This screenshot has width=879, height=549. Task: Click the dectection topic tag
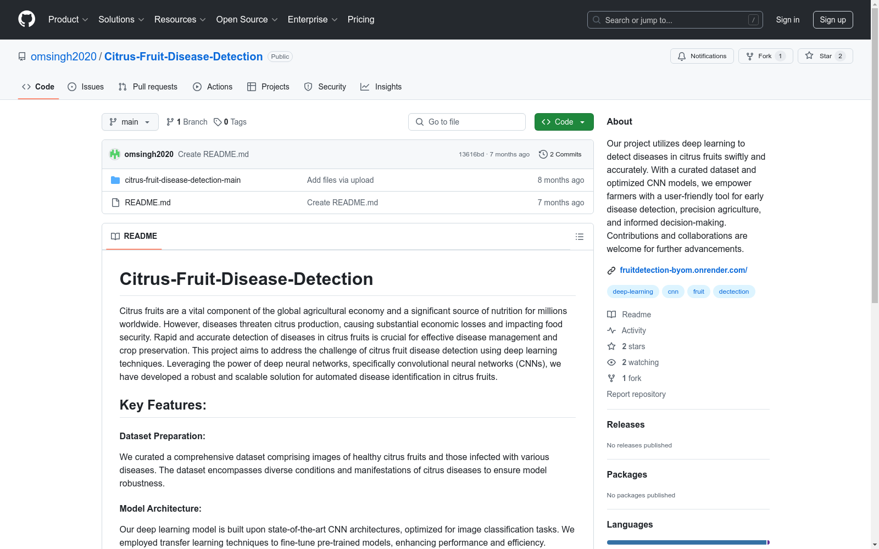click(734, 292)
